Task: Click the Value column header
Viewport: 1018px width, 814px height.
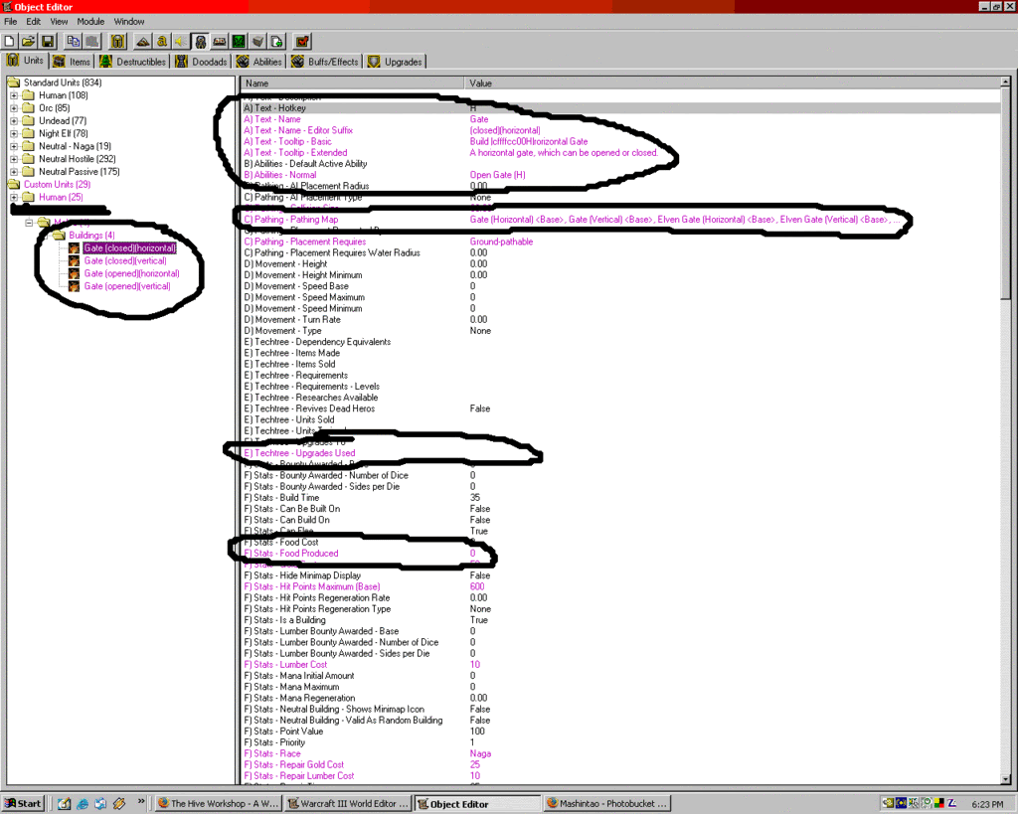Action: (x=480, y=83)
